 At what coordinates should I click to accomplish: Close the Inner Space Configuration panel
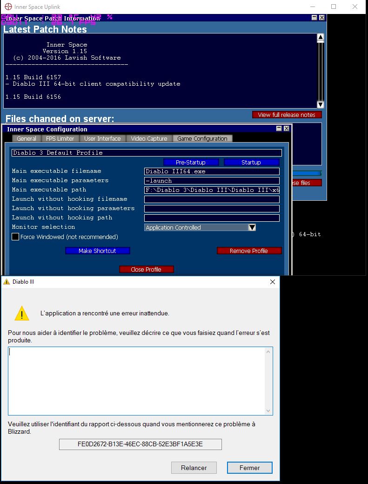(x=286, y=129)
